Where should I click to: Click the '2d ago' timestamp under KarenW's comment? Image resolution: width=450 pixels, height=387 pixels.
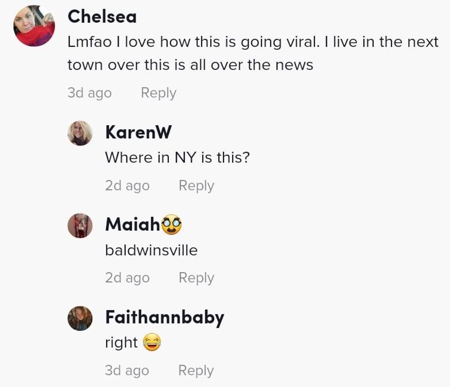coord(128,185)
